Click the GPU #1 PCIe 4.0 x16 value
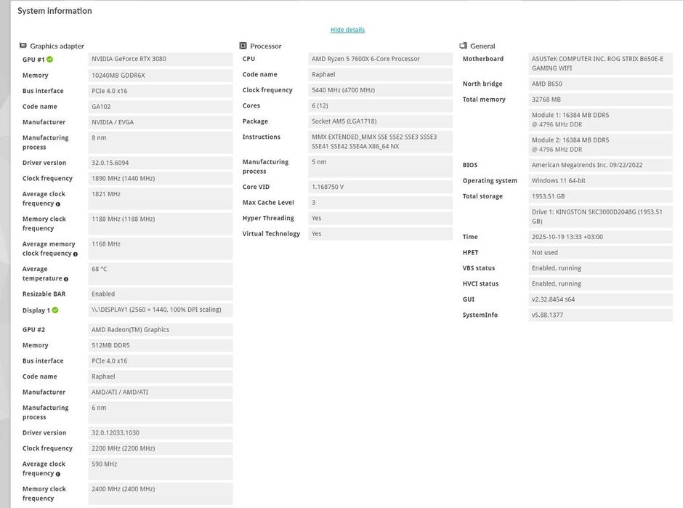 pyautogui.click(x=161, y=91)
